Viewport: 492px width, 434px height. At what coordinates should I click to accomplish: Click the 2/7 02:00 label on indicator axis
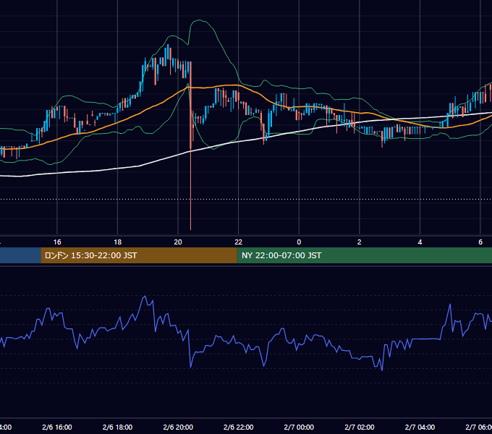[360, 427]
